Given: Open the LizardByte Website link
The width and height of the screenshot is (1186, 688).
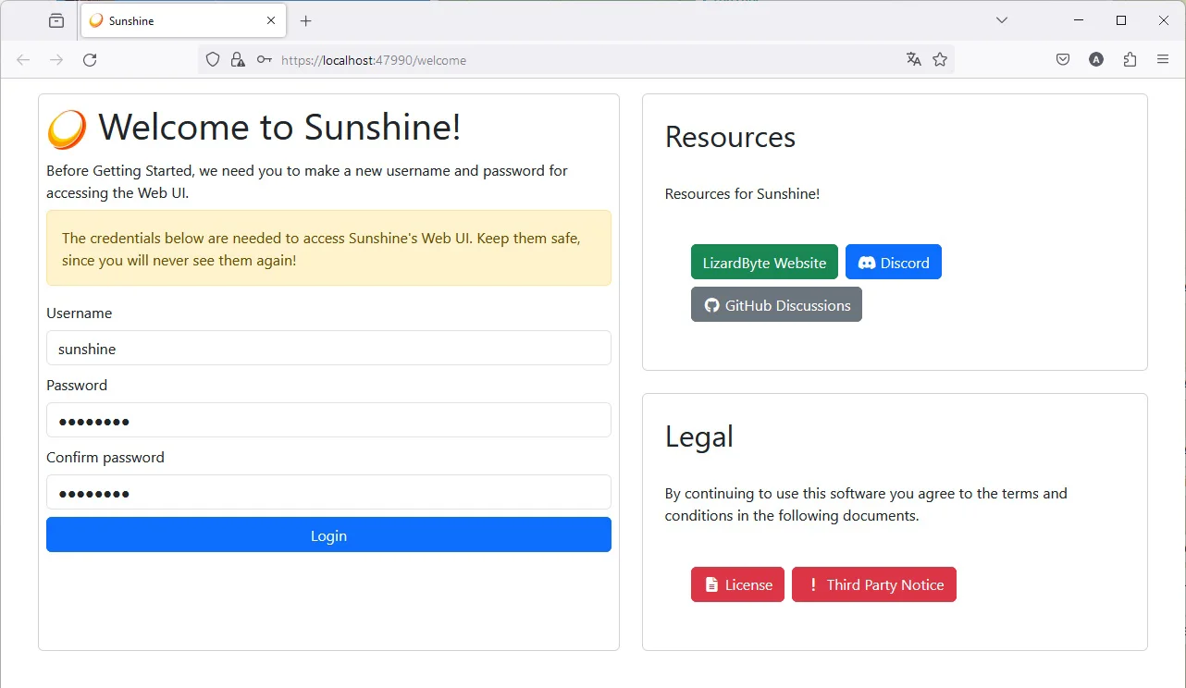Looking at the screenshot, I should click(x=764, y=263).
